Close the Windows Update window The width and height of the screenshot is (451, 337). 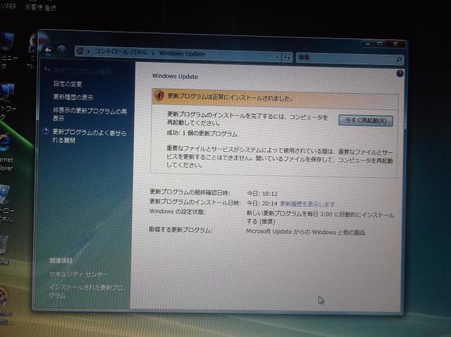pyautogui.click(x=395, y=44)
